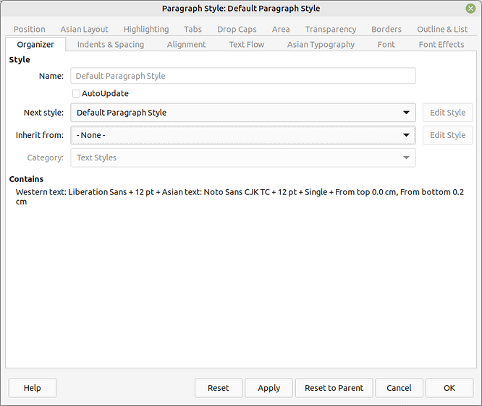Switch to the Font Effects tab
This screenshot has width=482, height=406.
click(x=441, y=45)
